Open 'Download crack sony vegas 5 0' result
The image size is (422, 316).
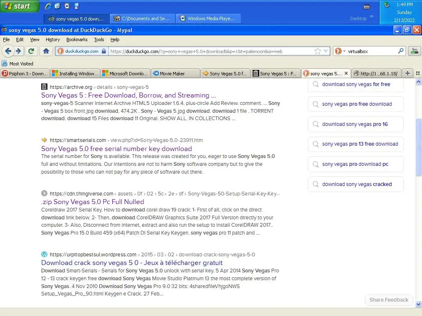(x=132, y=263)
